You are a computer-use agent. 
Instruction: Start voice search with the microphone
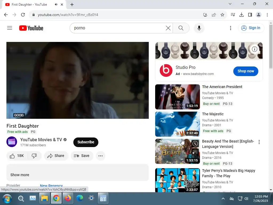point(199,28)
